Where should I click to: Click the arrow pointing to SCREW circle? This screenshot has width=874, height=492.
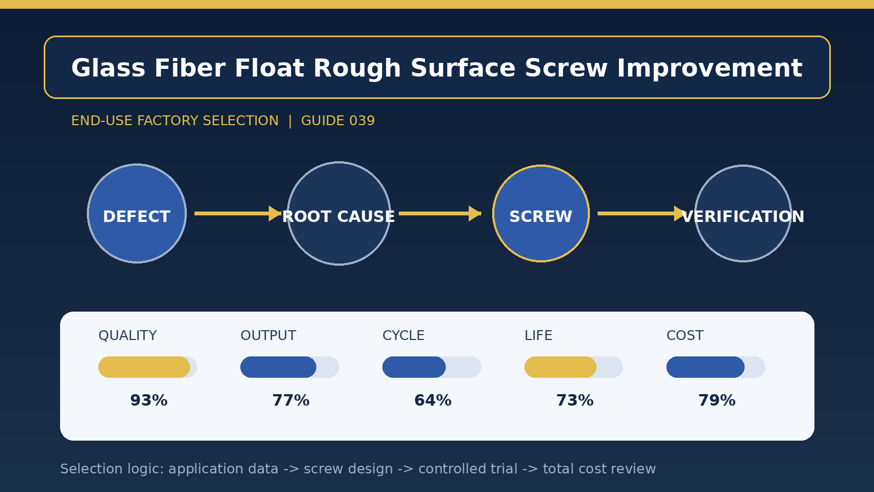tap(440, 213)
